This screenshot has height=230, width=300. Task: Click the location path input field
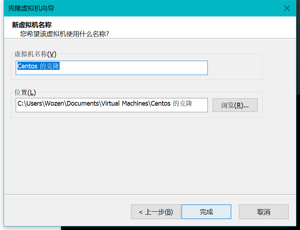pyautogui.click(x=112, y=105)
